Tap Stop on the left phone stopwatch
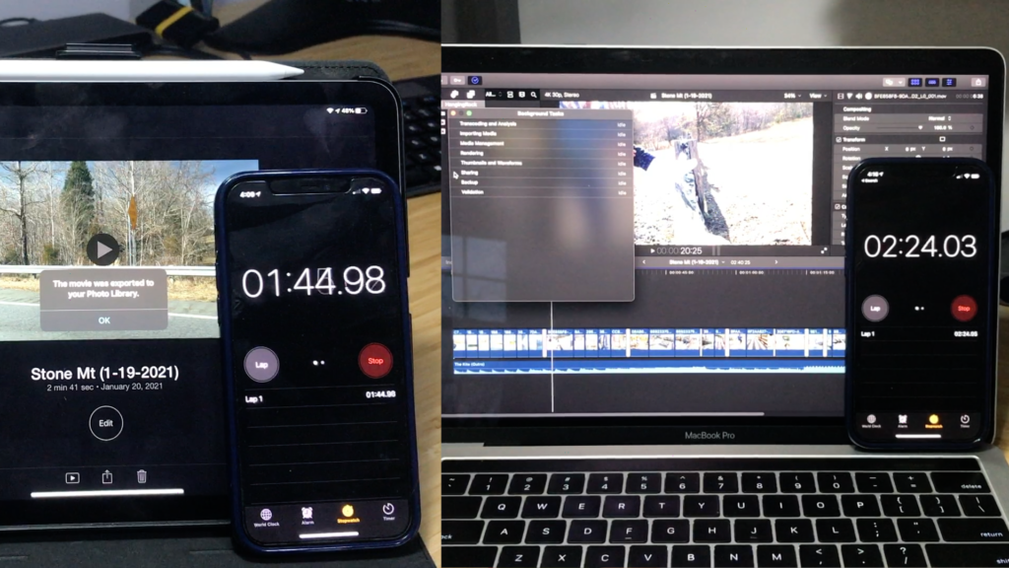 (375, 361)
